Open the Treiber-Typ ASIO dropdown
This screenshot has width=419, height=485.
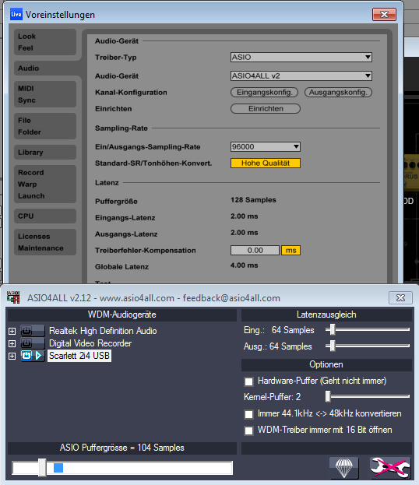(301, 57)
